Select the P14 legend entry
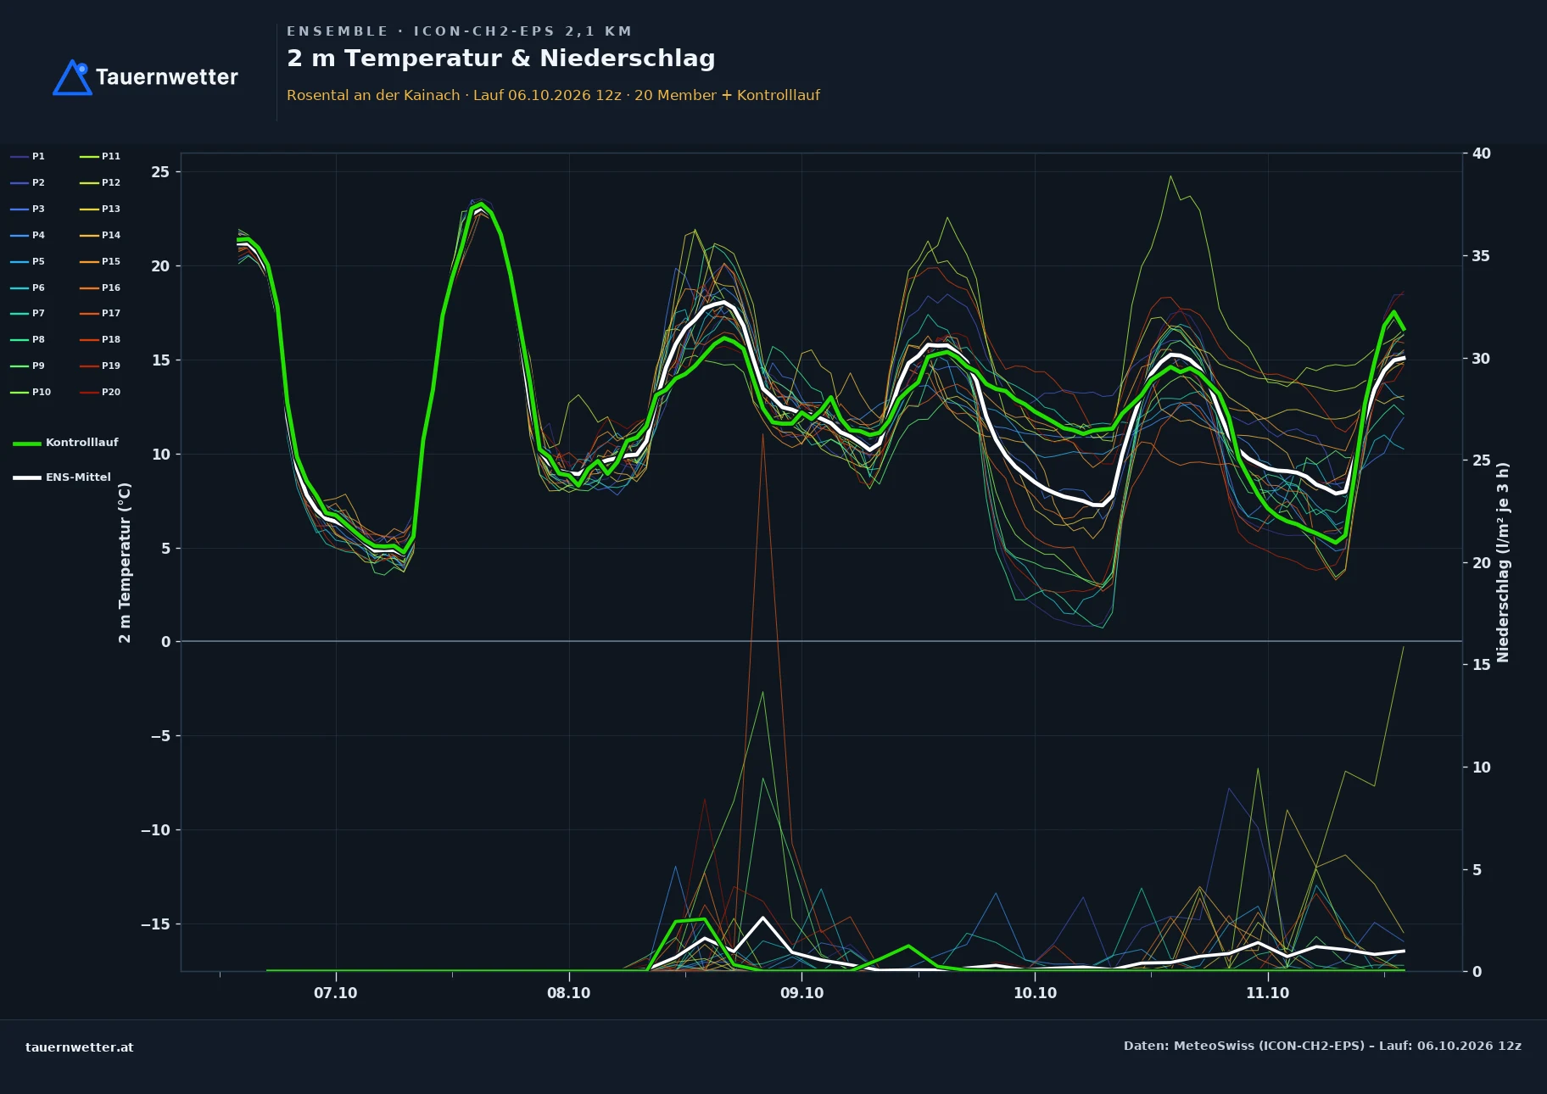 100,235
